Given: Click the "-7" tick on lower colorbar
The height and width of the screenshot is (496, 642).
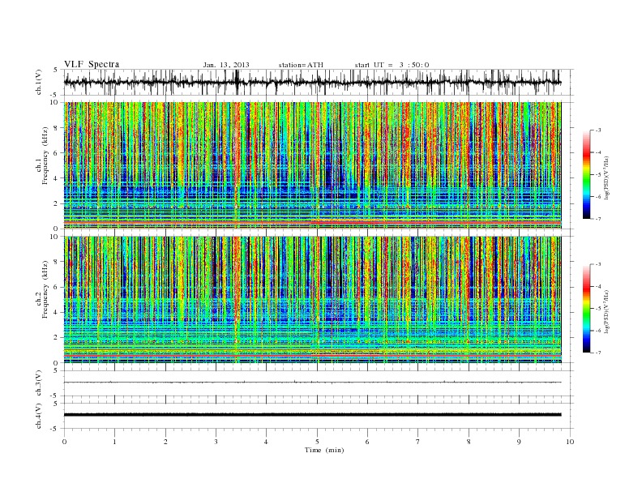Looking at the screenshot, I should tap(597, 353).
